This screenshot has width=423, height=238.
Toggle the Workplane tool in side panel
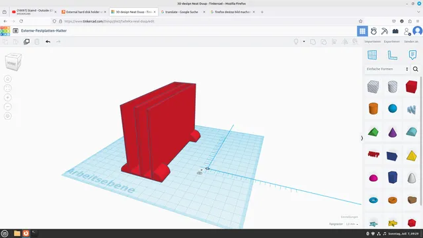pyautogui.click(x=372, y=55)
